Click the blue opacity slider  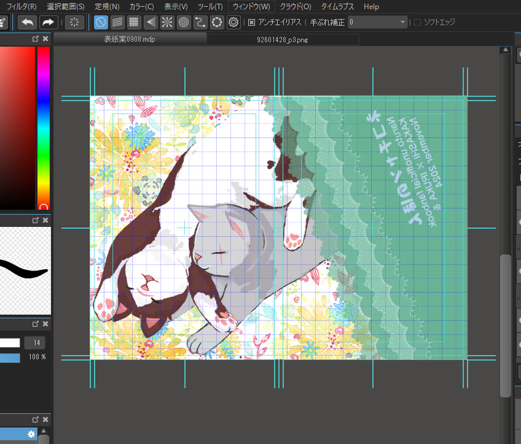pos(10,358)
